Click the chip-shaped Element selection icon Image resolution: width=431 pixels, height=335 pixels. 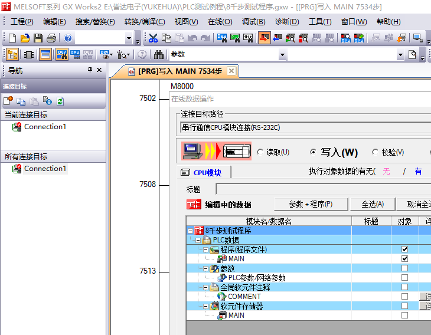28,55
